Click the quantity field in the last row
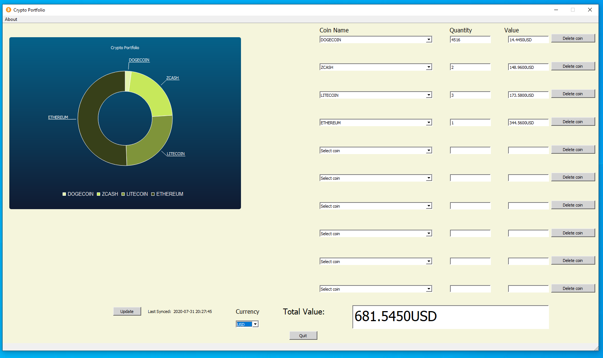Image resolution: width=603 pixels, height=358 pixels. click(470, 289)
